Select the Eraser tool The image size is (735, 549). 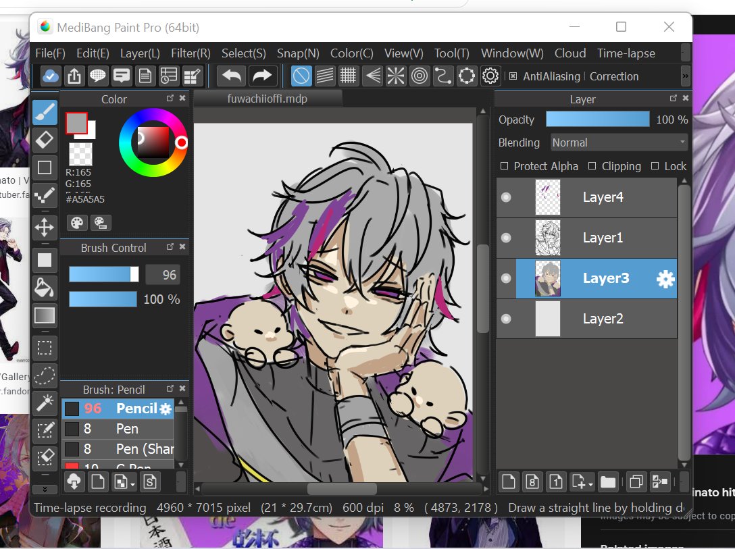(x=45, y=140)
